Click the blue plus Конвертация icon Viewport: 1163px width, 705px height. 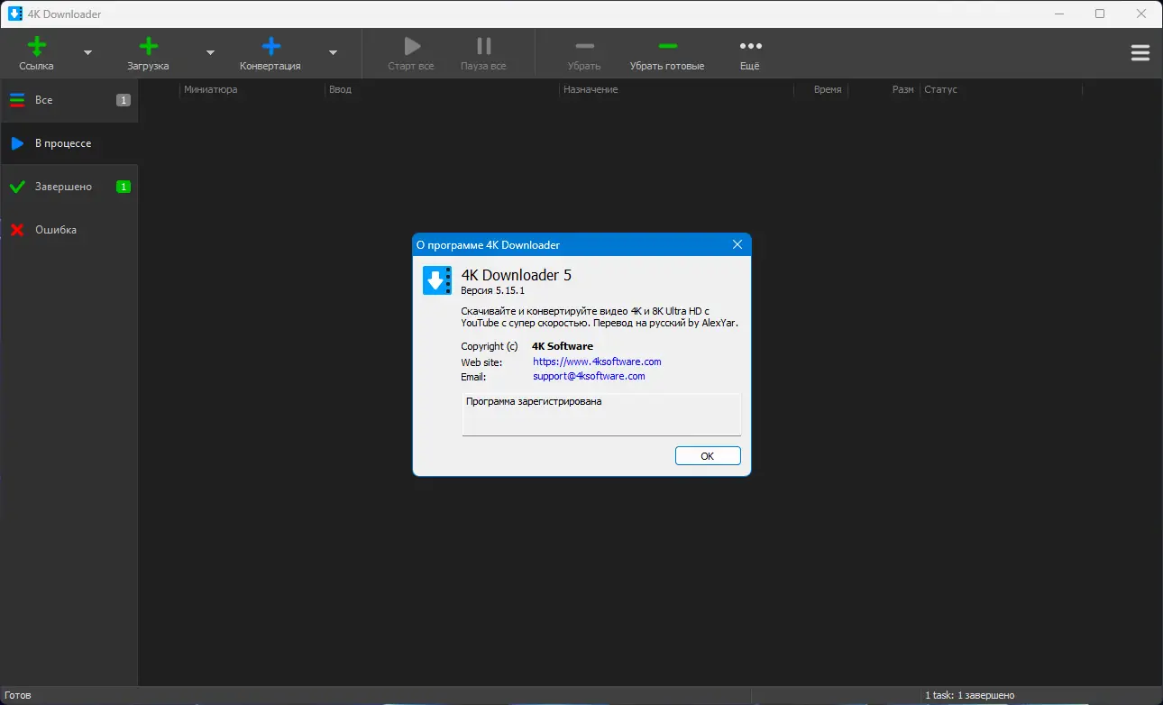270,46
